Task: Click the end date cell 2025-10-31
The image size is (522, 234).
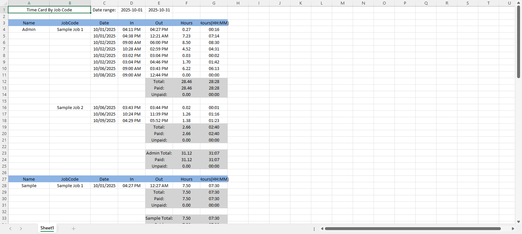Action: 159,10
